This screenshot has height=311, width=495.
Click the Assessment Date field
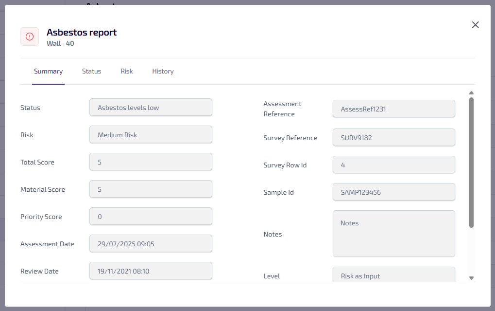tap(151, 244)
